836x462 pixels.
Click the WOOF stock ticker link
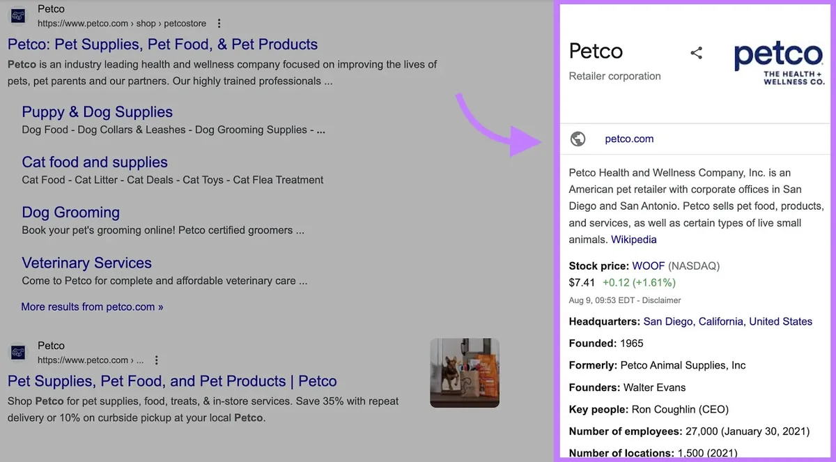[649, 265]
